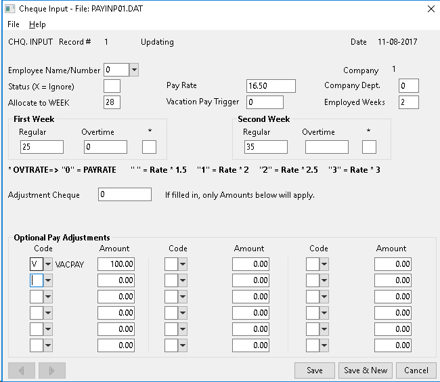Go to previous record arrow button
The height and width of the screenshot is (382, 440).
point(22,370)
